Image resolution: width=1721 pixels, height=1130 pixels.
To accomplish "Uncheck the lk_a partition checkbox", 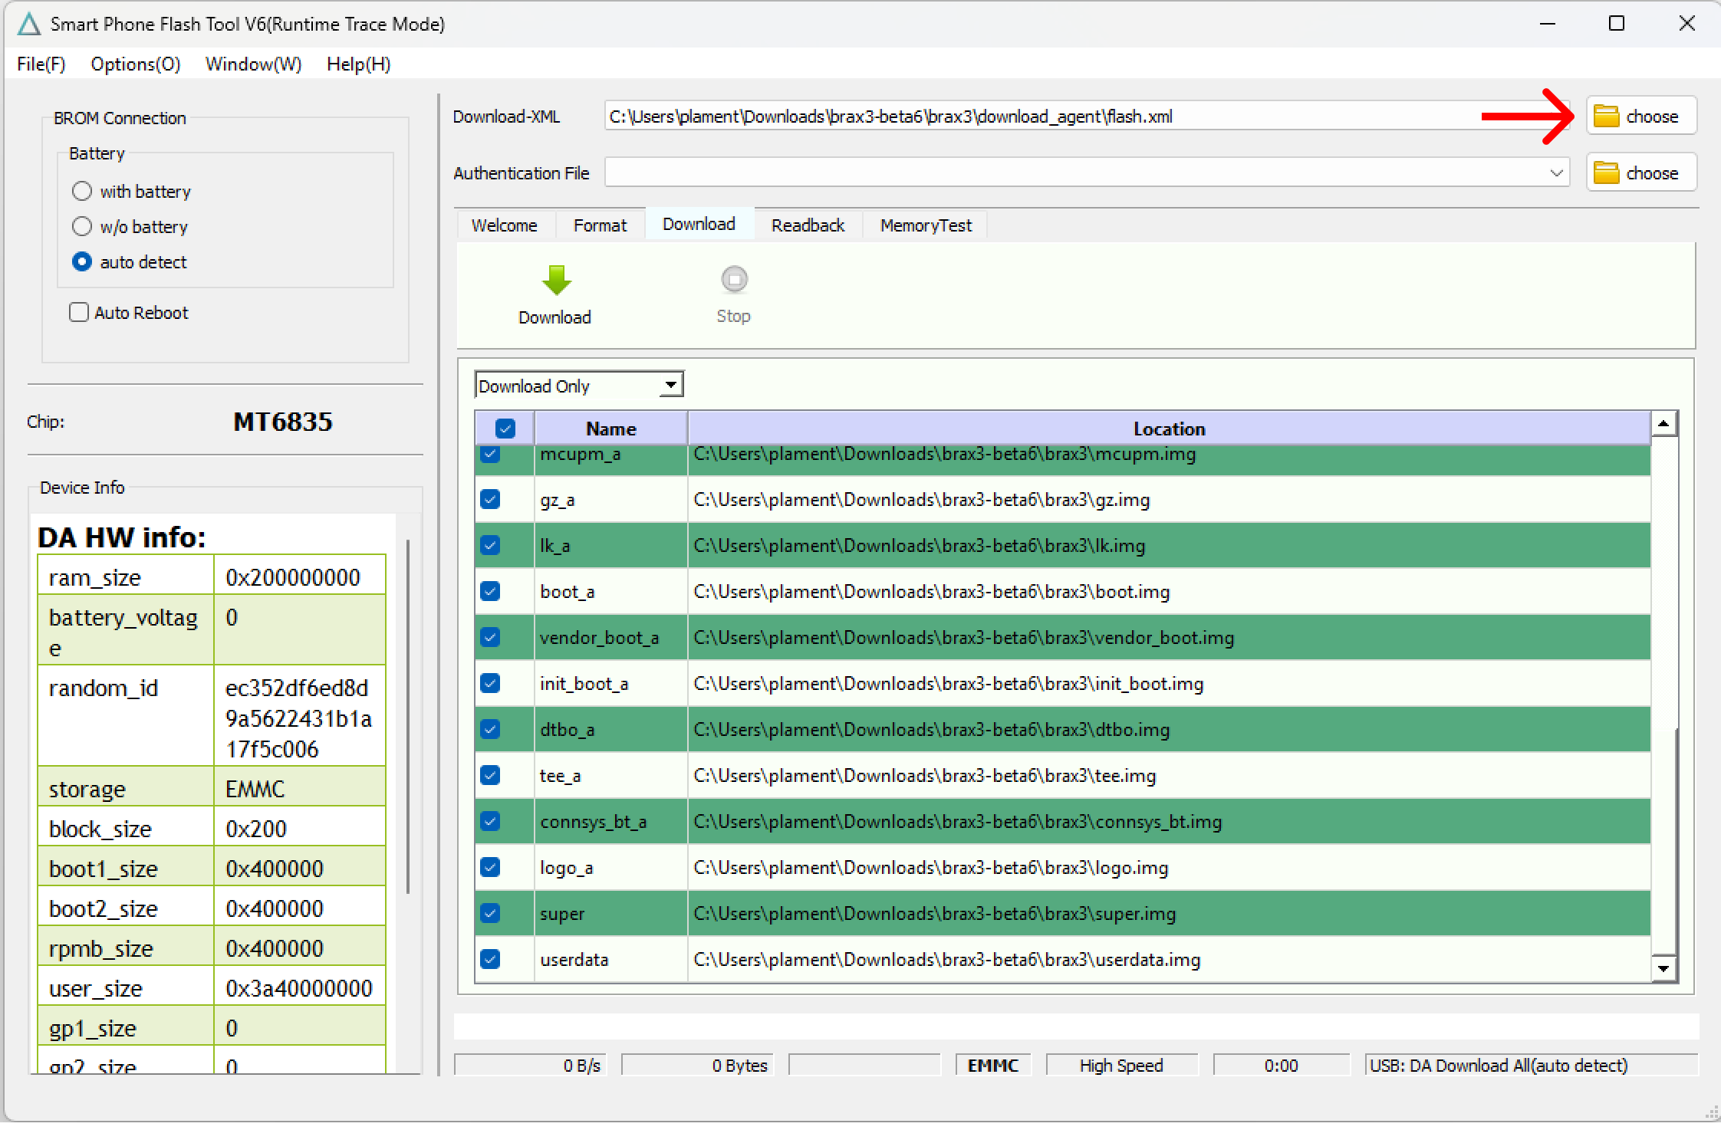I will pos(490,546).
